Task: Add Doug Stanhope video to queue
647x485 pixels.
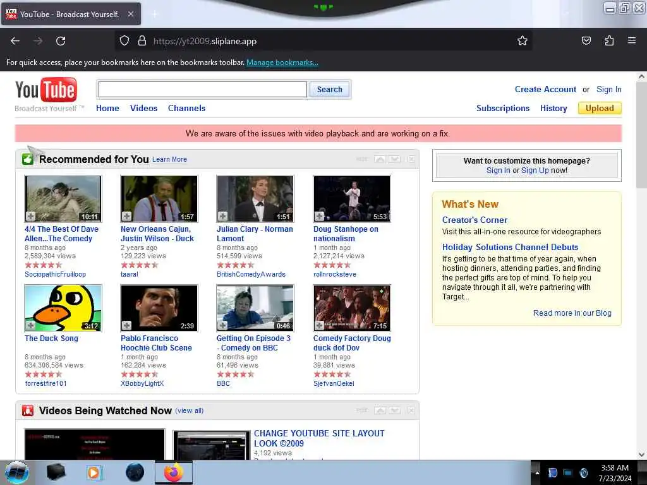Action: click(319, 216)
